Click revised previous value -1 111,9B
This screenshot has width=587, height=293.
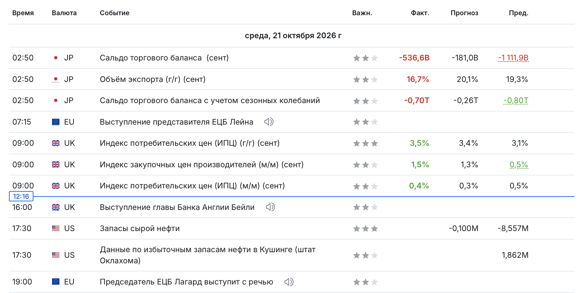coord(513,58)
